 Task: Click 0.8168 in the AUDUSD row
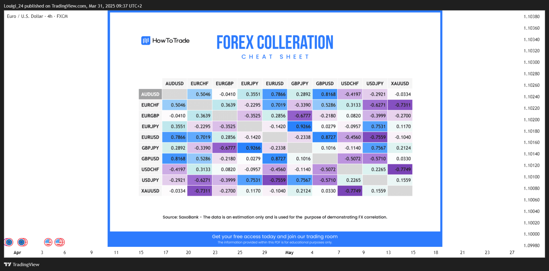tap(325, 94)
